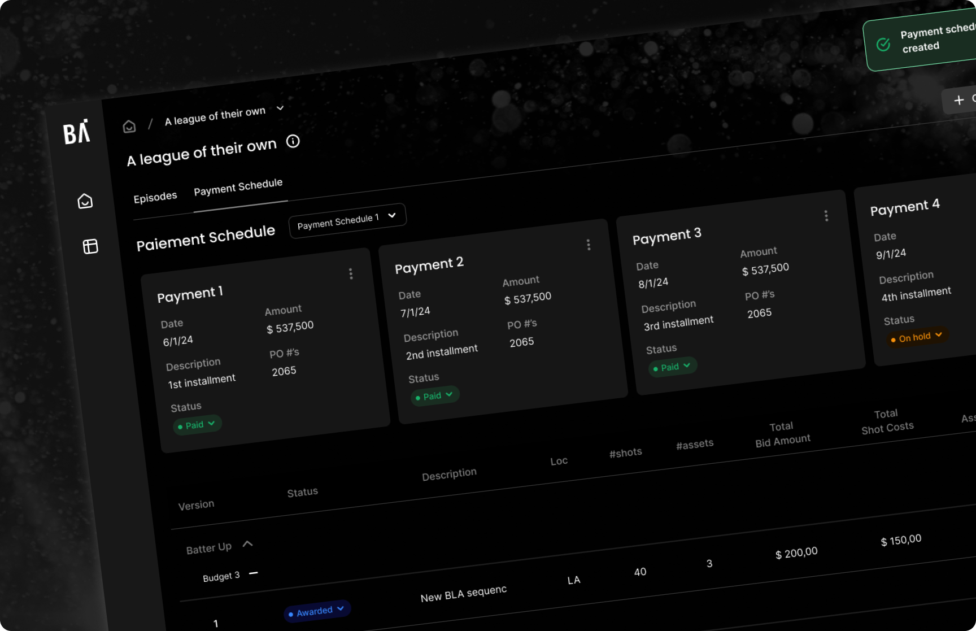The width and height of the screenshot is (976, 631).
Task: Click Payment 2 card title
Action: 429,265
